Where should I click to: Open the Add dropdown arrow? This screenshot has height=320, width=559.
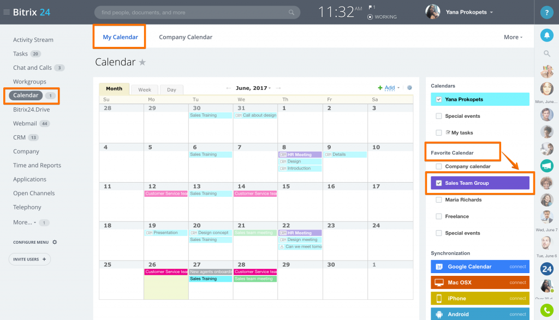[399, 88]
